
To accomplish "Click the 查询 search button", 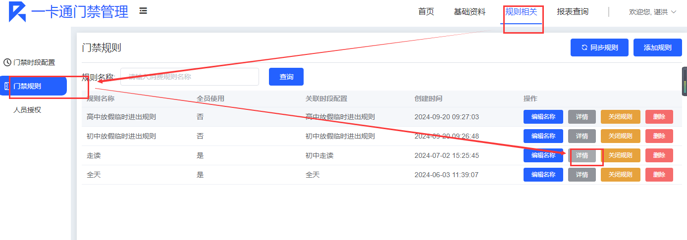I will click(286, 77).
